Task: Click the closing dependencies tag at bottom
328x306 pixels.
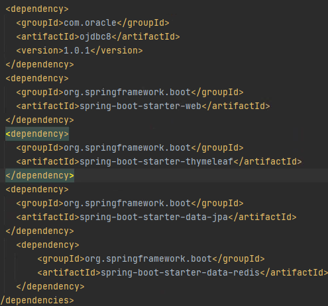Action: [37, 301]
